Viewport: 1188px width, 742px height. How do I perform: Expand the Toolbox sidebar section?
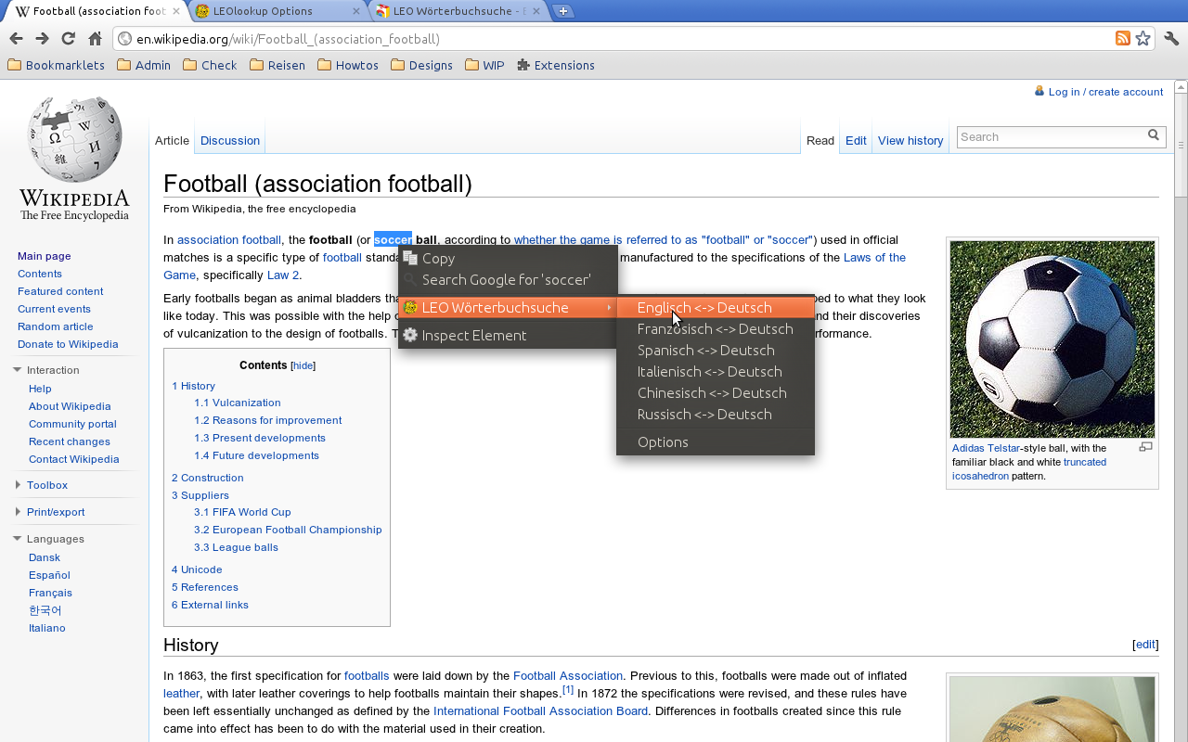18,485
